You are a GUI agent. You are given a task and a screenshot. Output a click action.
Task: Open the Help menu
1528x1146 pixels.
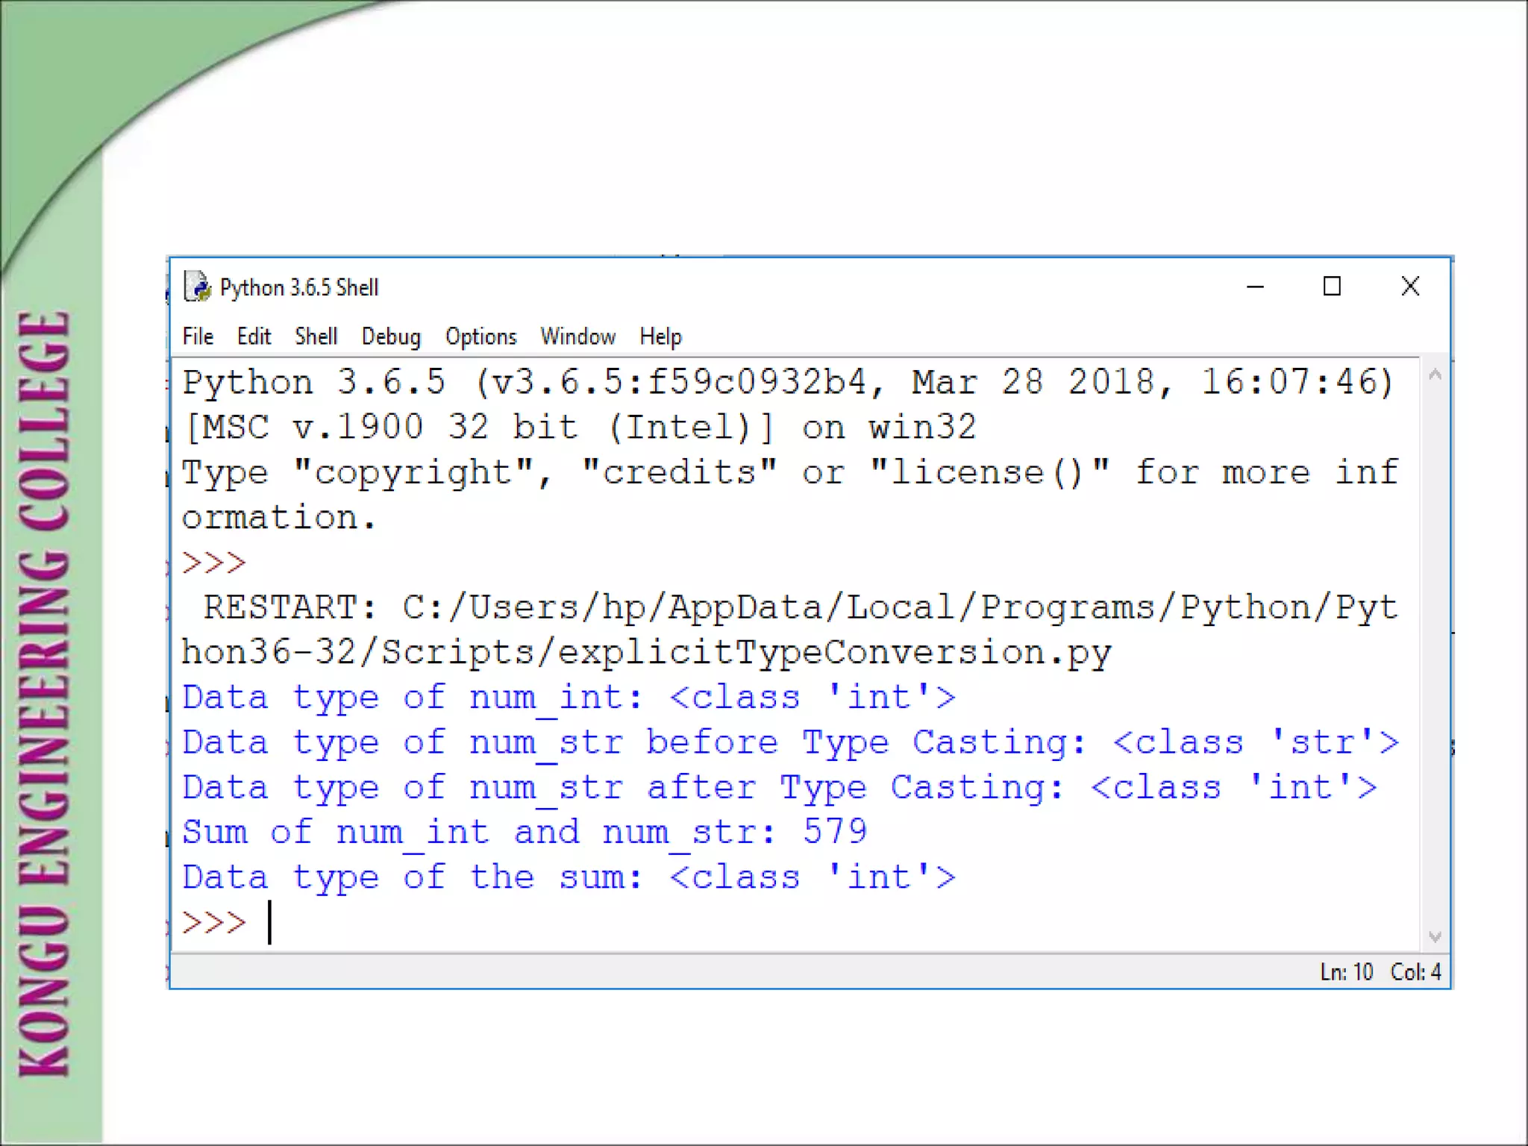(660, 336)
